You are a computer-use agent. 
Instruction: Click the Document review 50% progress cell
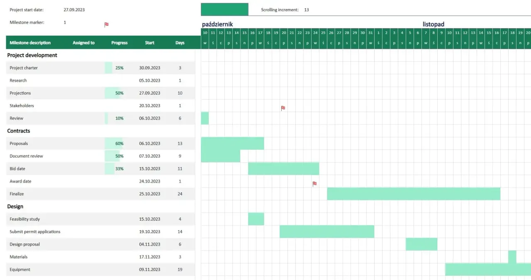[119, 156]
